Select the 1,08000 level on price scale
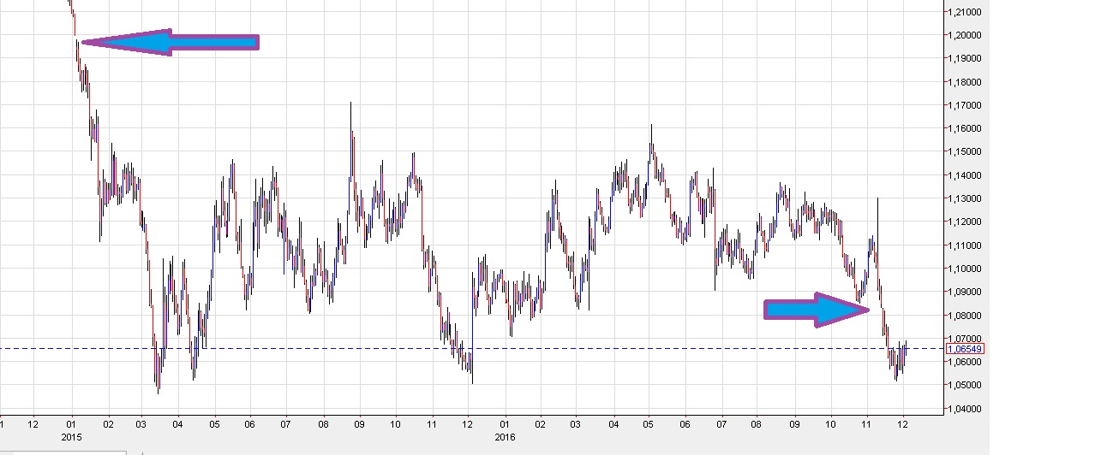Image resolution: width=1107 pixels, height=455 pixels. coord(964,316)
